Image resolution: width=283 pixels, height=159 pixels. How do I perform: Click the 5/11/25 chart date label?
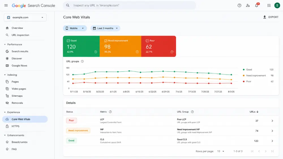tap(74, 92)
